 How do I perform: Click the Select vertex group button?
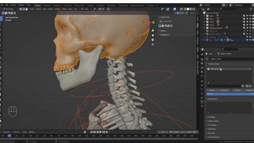tap(238, 90)
